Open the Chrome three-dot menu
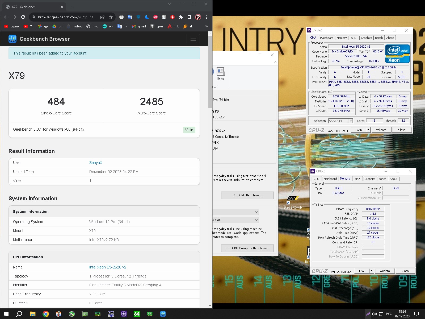Image resolution: width=425 pixels, height=319 pixels. (x=207, y=17)
